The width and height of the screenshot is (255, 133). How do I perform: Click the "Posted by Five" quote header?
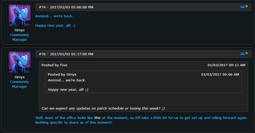point(54,65)
